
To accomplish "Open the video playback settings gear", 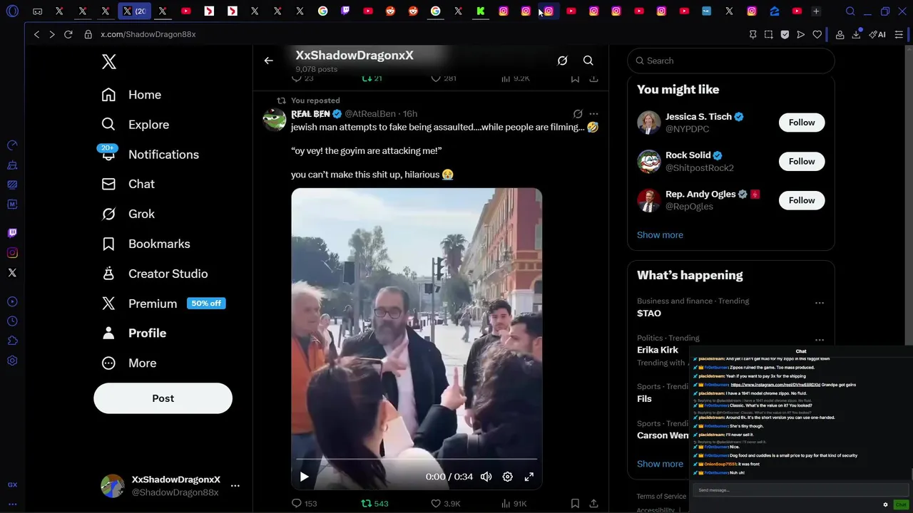I will tap(507, 477).
